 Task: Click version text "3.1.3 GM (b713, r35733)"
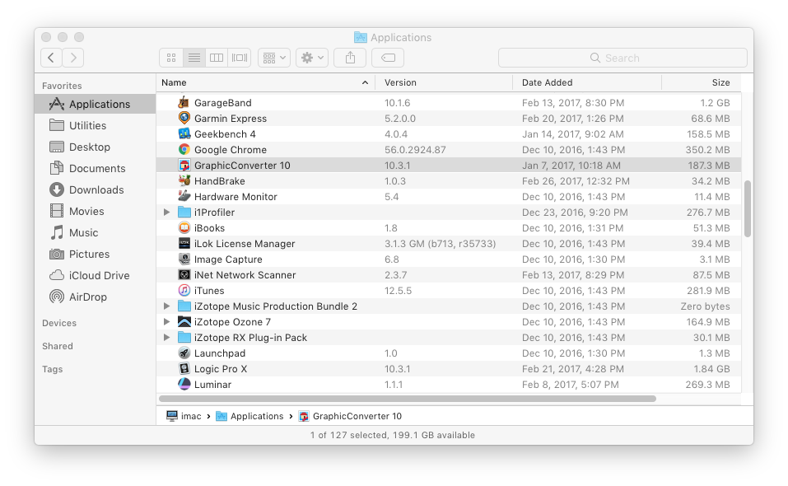441,244
